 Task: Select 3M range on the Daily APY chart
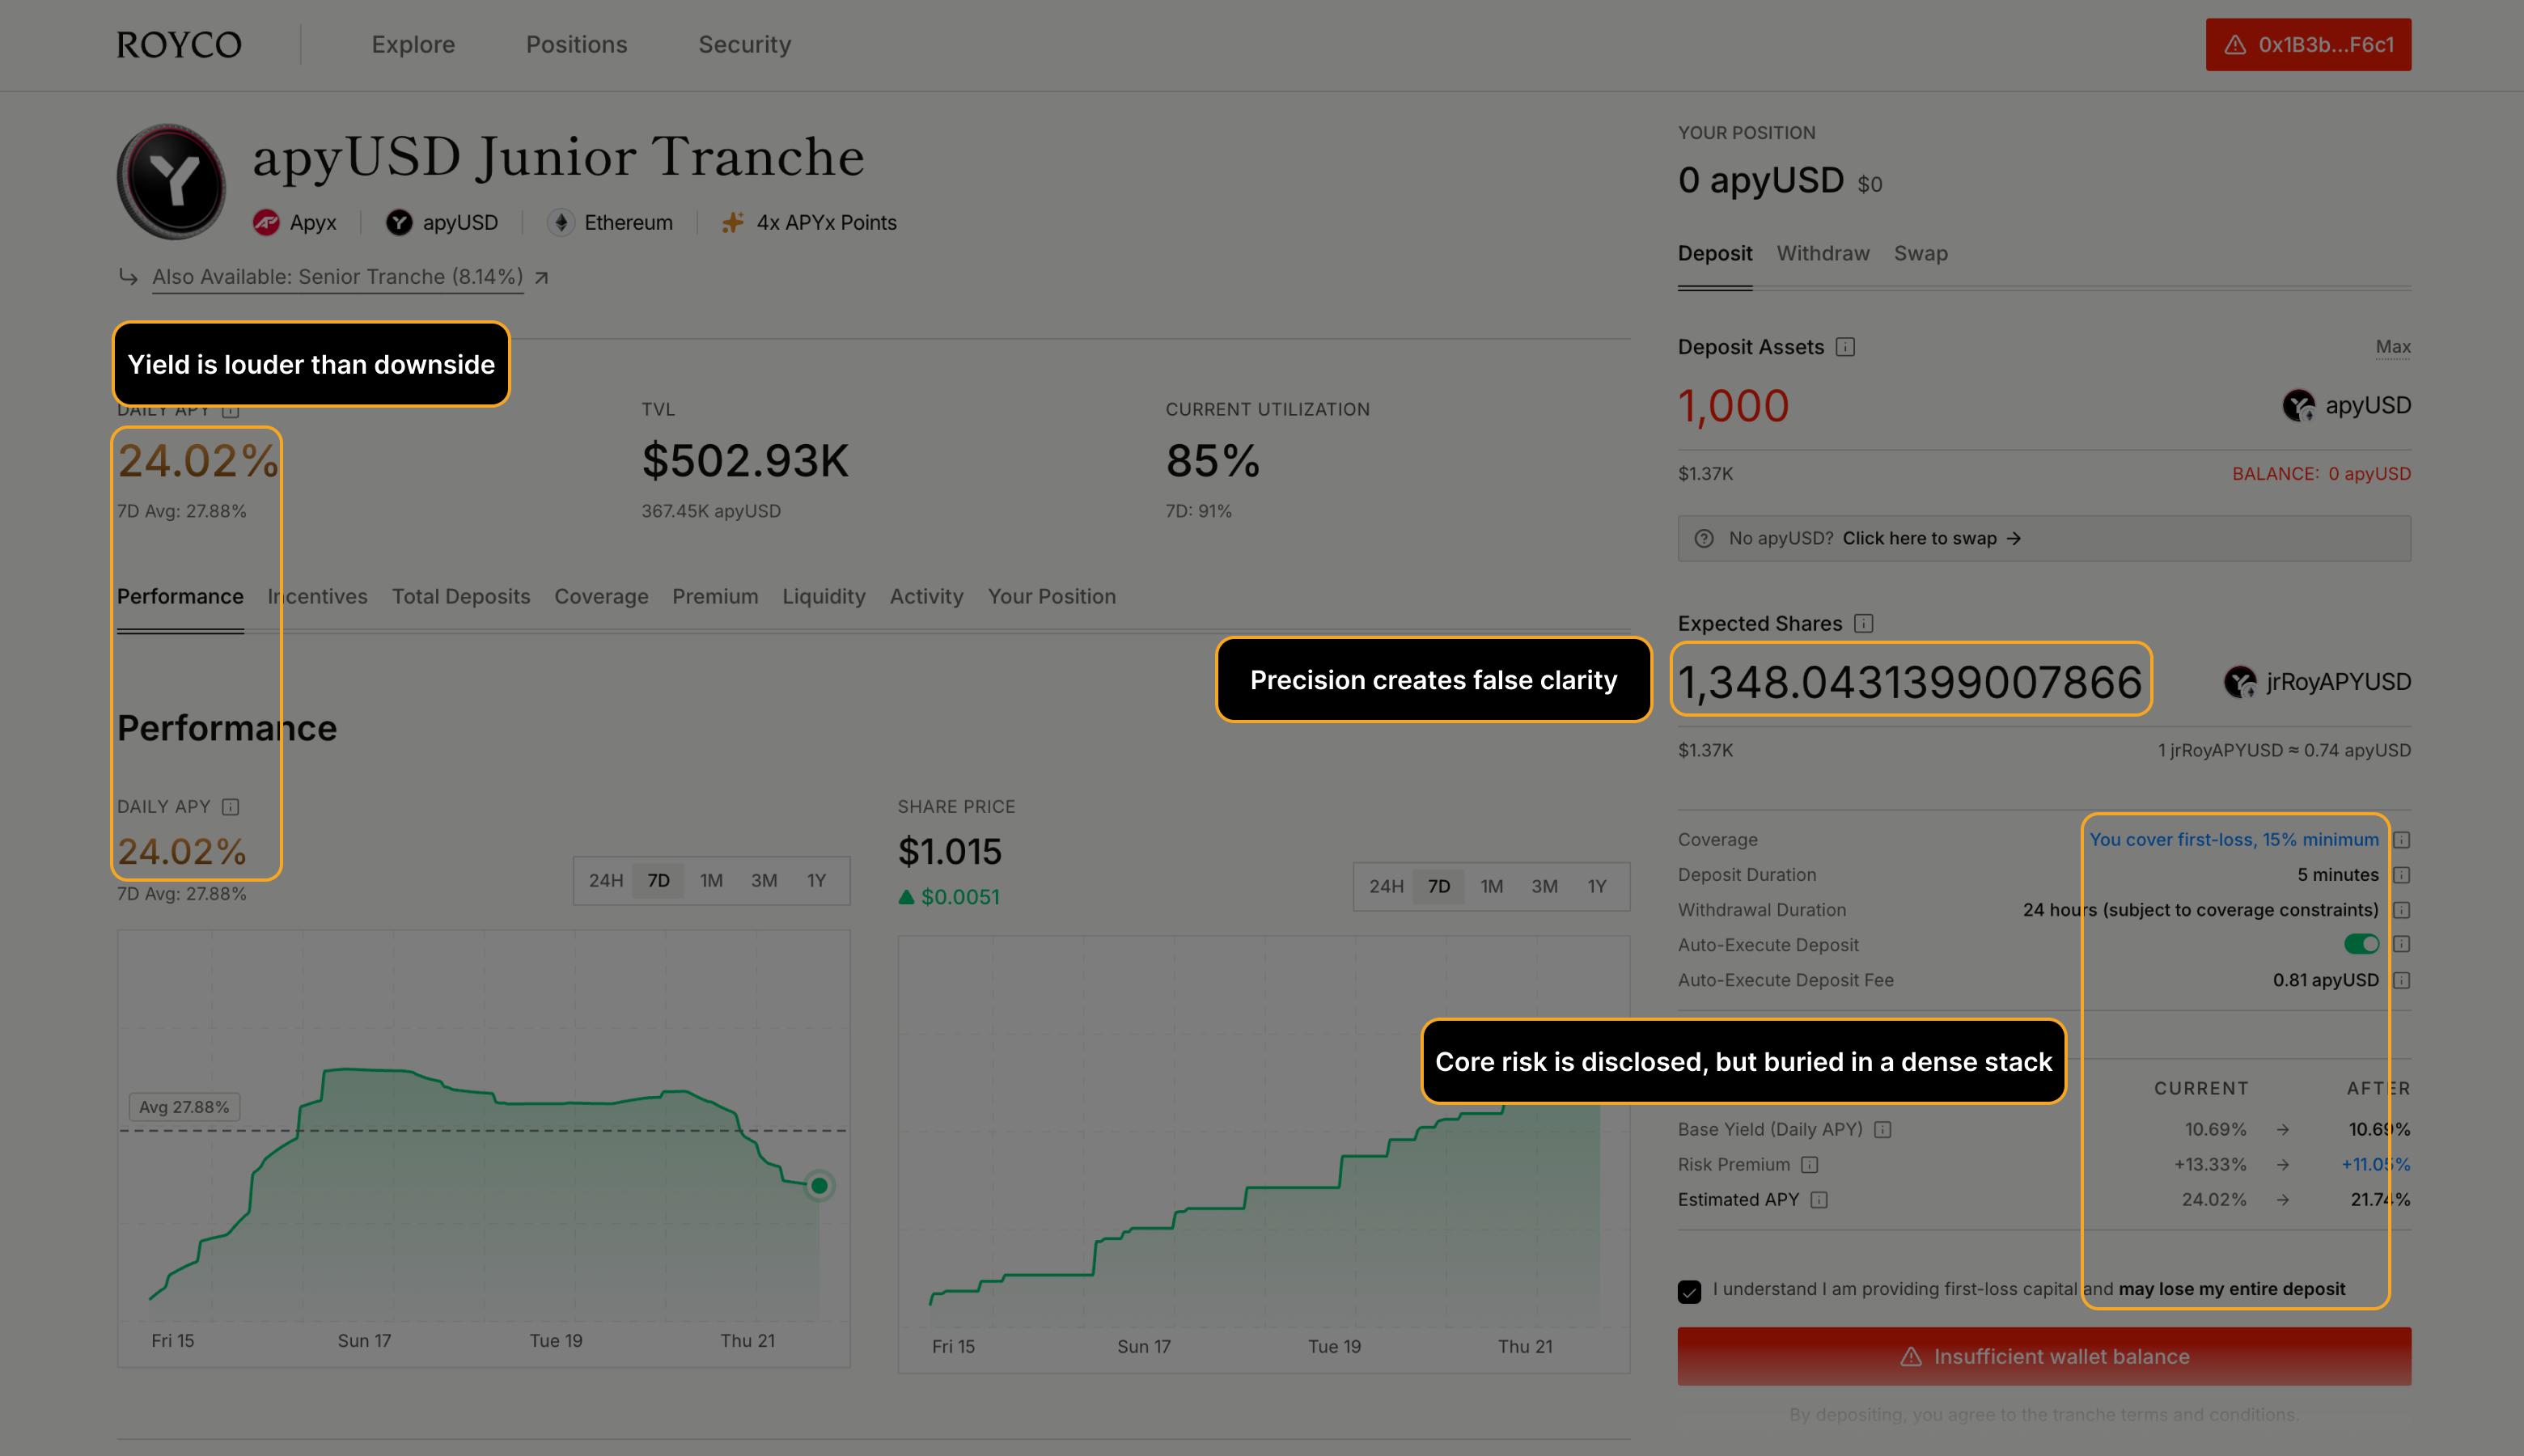[764, 881]
